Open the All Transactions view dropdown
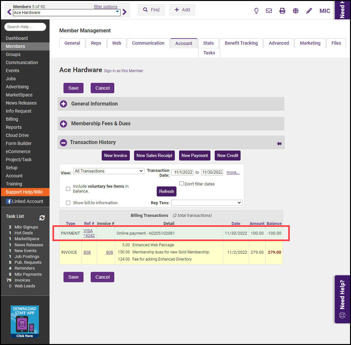This screenshot has width=351, height=345. [x=109, y=171]
